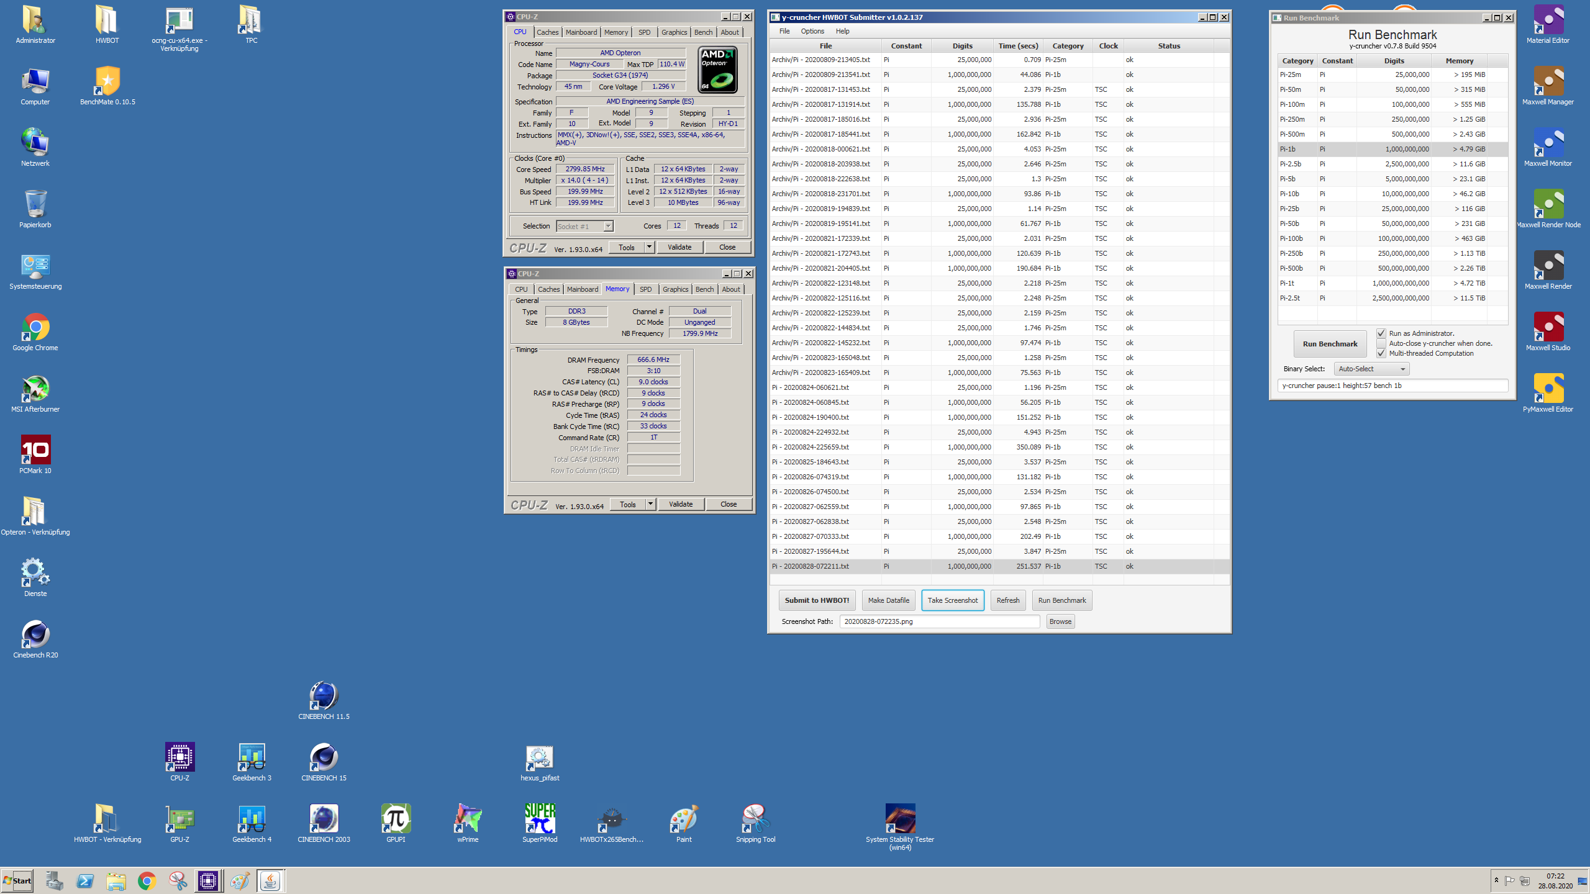
Task: Select result row Pi - 20200827-195644.txt
Action: [999, 551]
